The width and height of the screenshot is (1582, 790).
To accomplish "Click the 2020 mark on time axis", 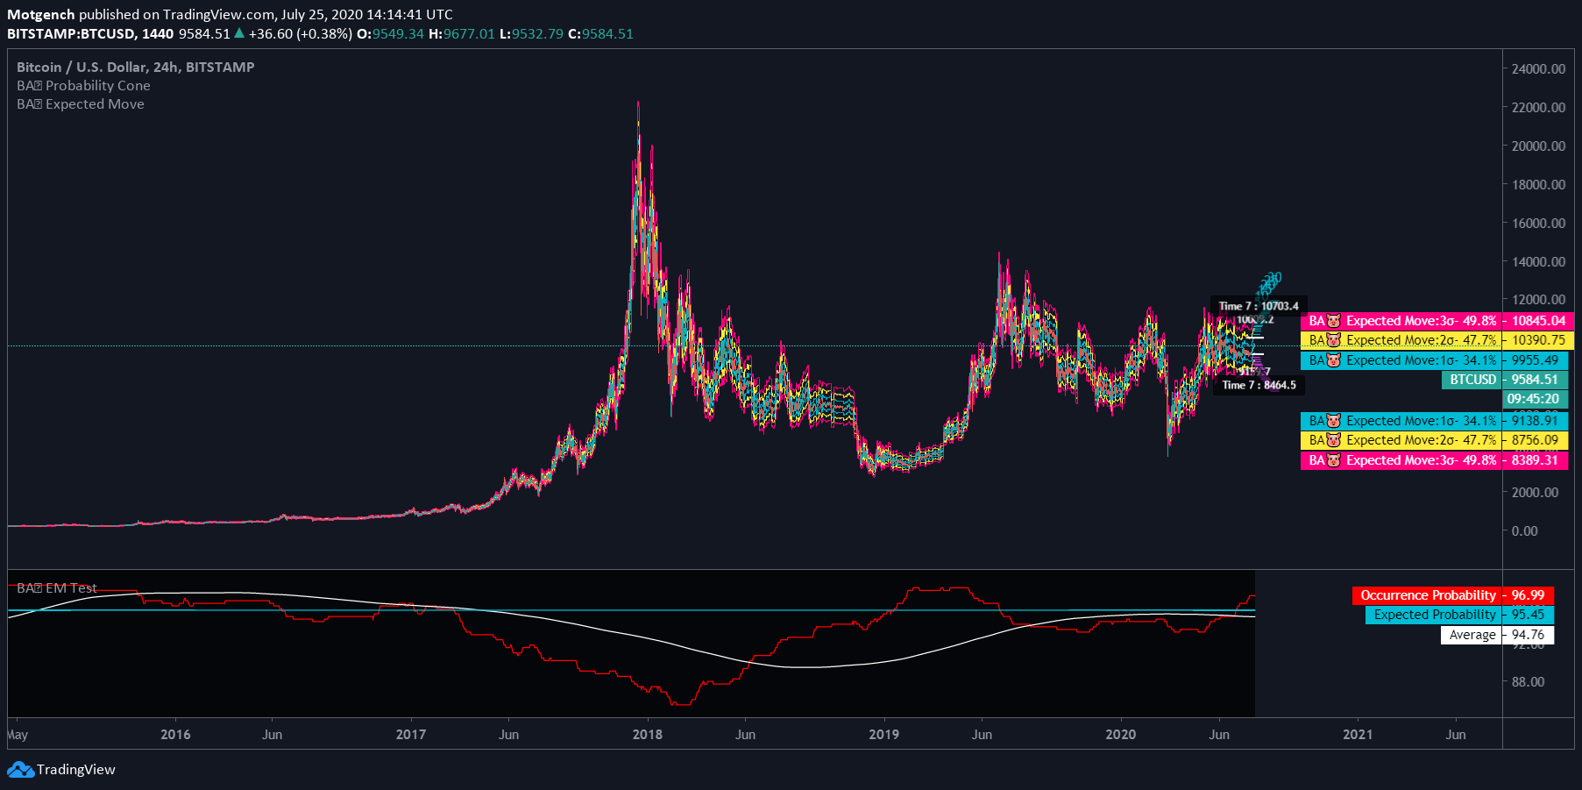I will [x=1121, y=735].
